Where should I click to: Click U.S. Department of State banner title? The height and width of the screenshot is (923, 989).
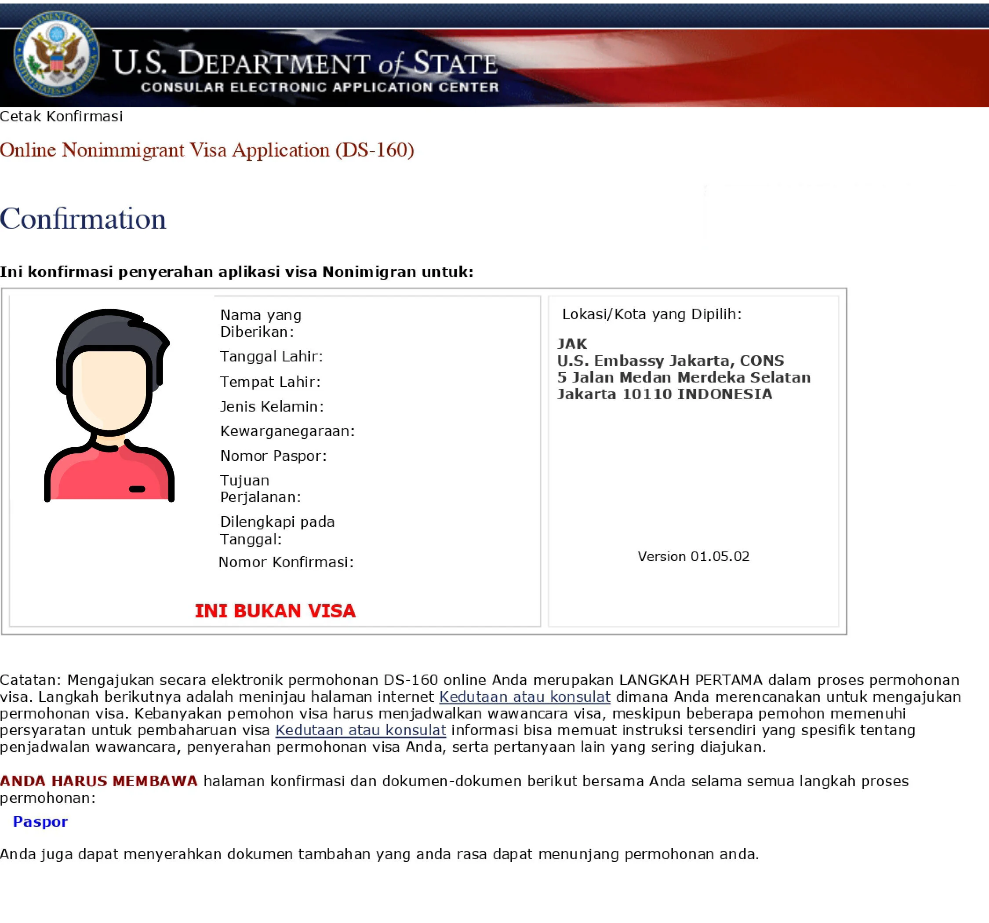click(305, 63)
